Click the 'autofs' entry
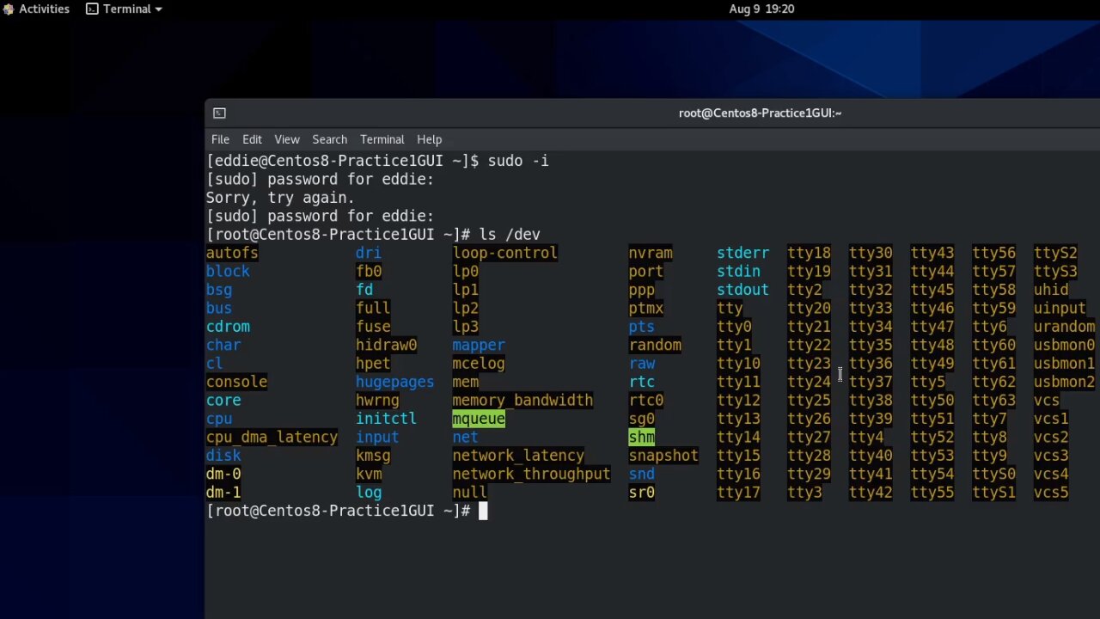Viewport: 1100px width, 619px height. 232,253
